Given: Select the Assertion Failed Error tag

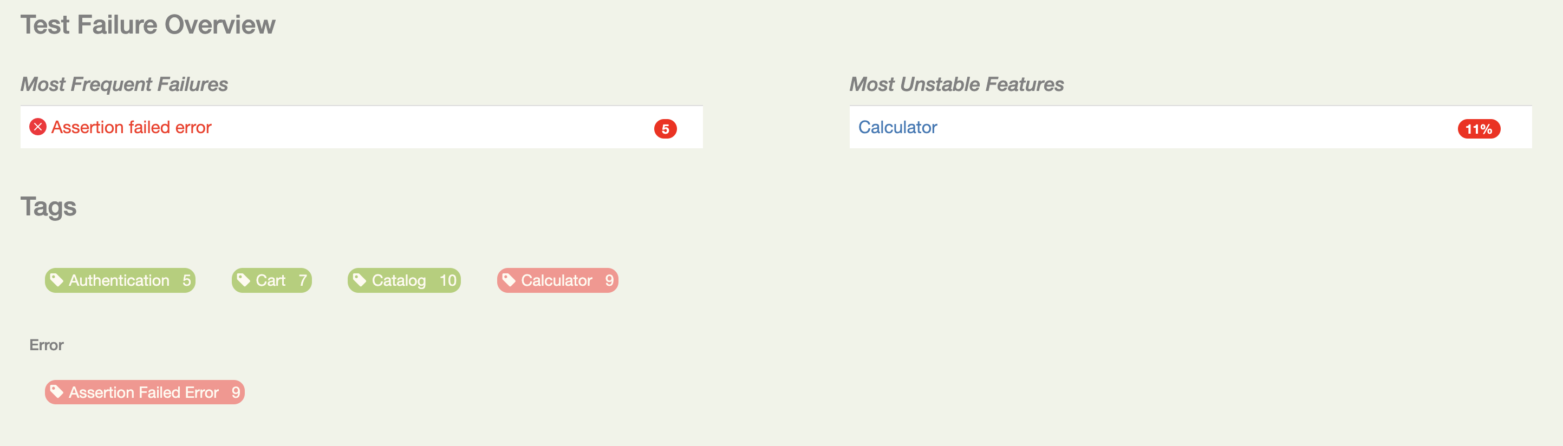Looking at the screenshot, I should [145, 392].
